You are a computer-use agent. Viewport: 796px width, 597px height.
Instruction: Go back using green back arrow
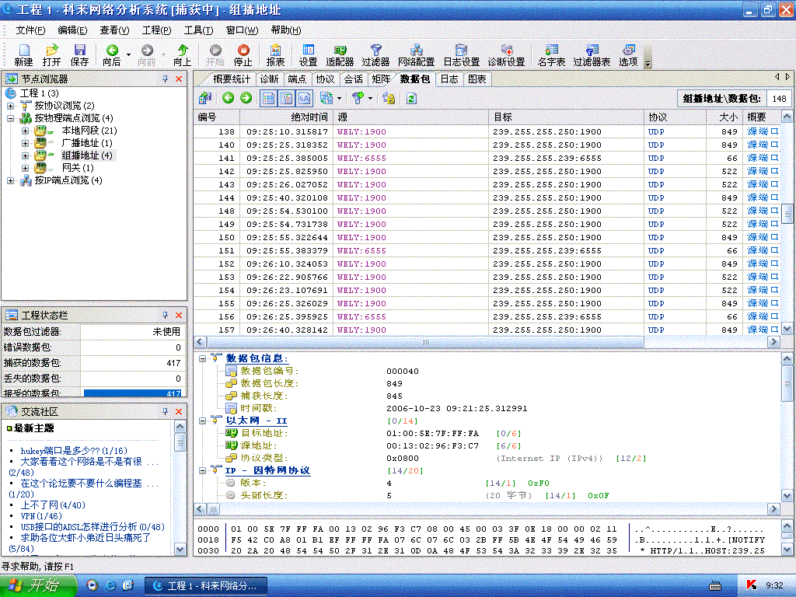pyautogui.click(x=229, y=98)
